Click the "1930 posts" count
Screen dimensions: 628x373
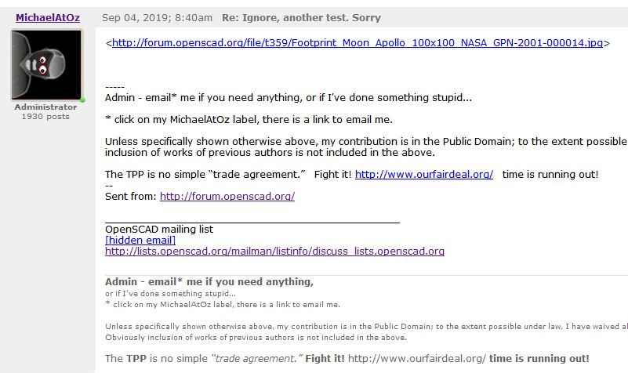[45, 117]
